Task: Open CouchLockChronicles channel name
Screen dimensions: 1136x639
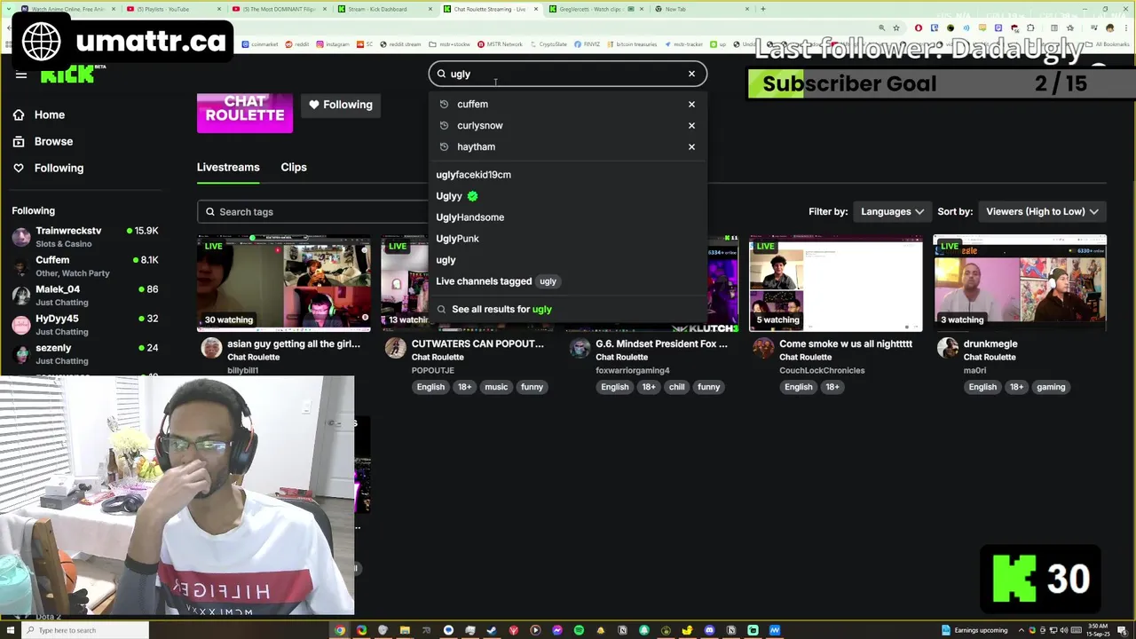Action: [x=822, y=370]
